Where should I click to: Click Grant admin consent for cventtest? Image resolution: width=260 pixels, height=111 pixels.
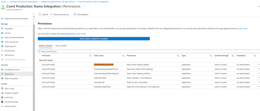(94, 39)
